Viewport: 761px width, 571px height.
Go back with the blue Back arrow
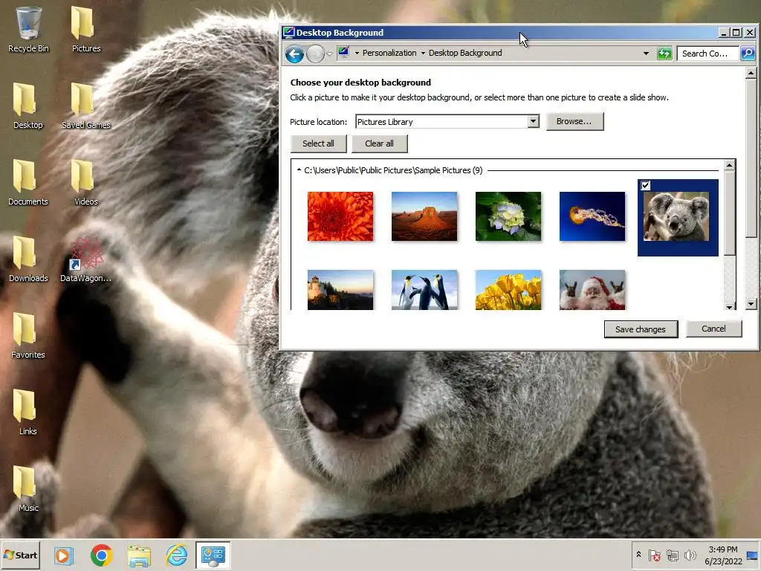coord(294,54)
